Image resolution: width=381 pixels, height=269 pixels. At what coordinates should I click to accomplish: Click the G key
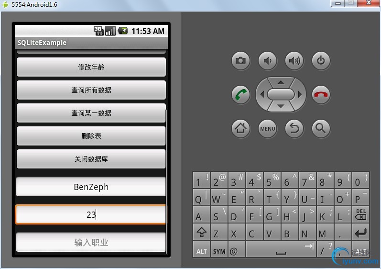point(272,214)
